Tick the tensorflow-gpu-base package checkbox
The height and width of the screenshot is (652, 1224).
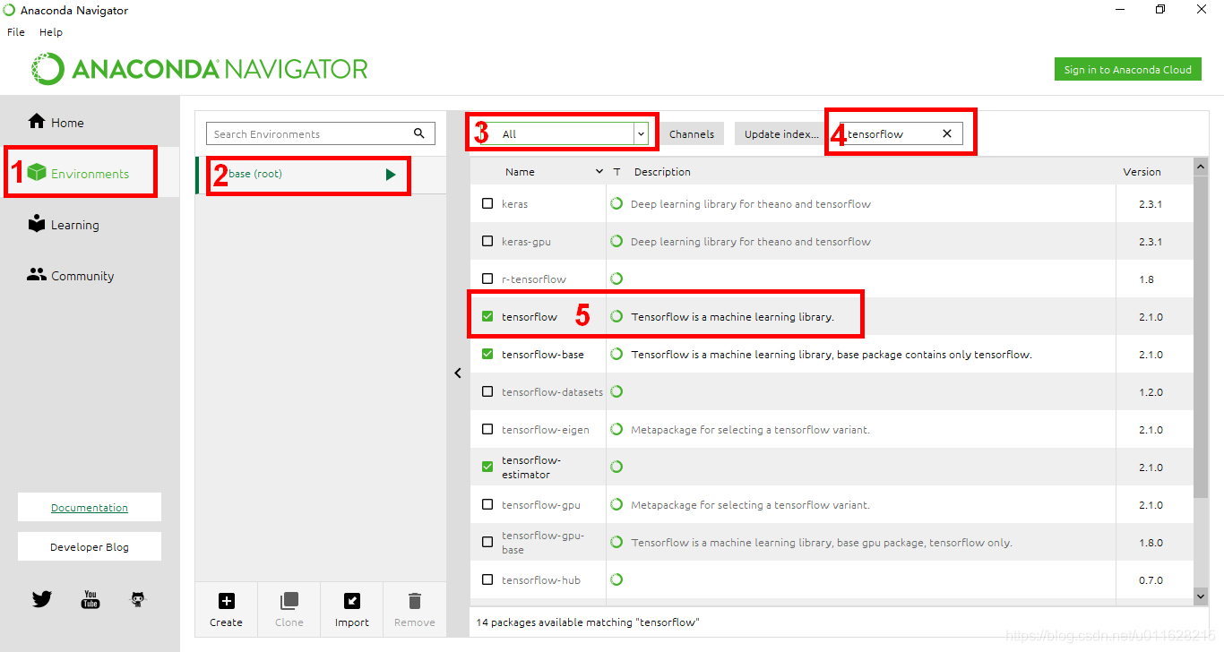click(x=487, y=542)
